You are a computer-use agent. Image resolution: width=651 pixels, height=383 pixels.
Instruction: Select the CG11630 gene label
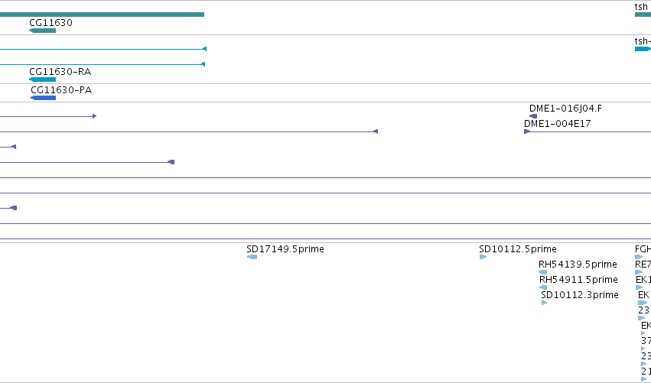(x=50, y=23)
